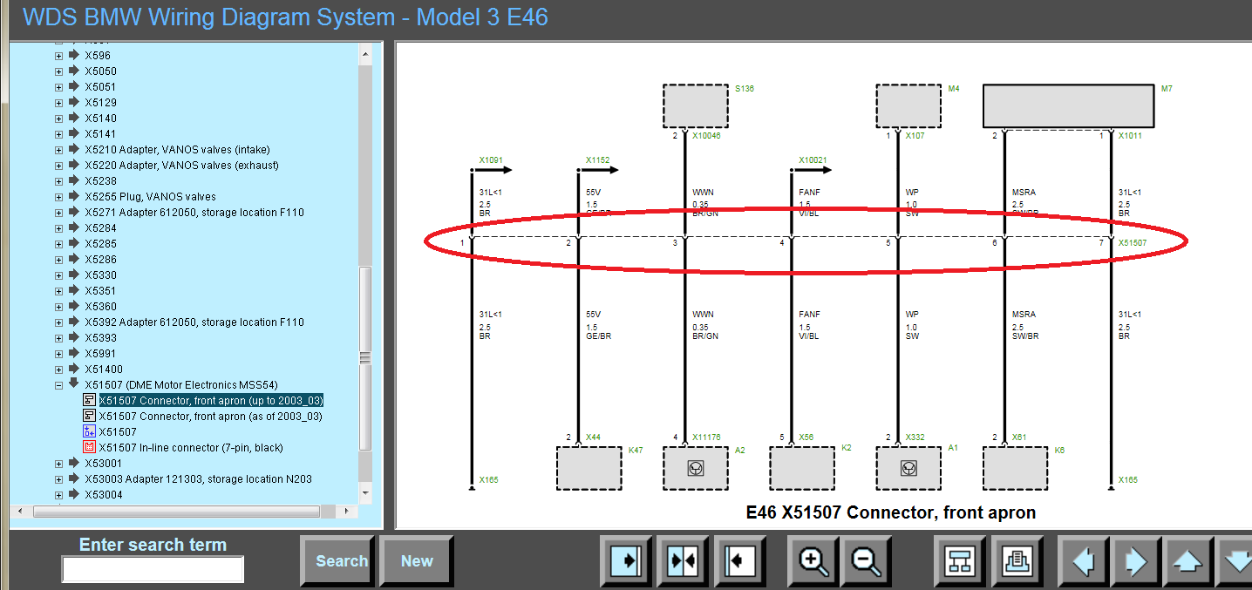Select X51507 In-line connector (7-pin, black)
The height and width of the screenshot is (590, 1252).
click(190, 448)
